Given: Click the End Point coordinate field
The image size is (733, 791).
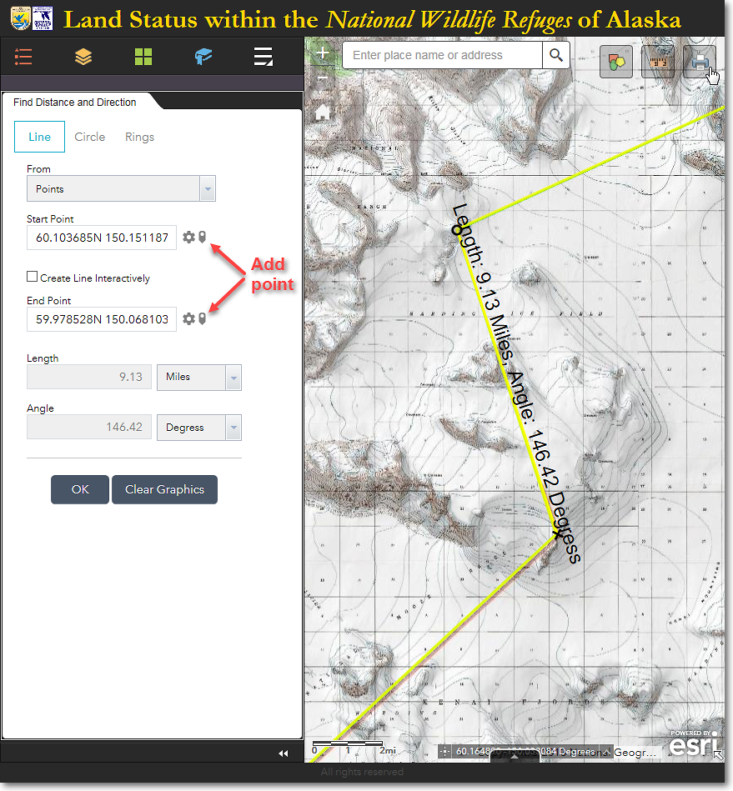Looking at the screenshot, I should (x=102, y=319).
